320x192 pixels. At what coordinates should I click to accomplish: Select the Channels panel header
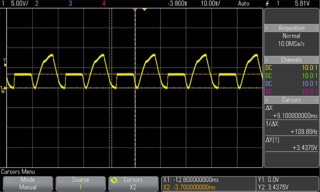[291, 60]
